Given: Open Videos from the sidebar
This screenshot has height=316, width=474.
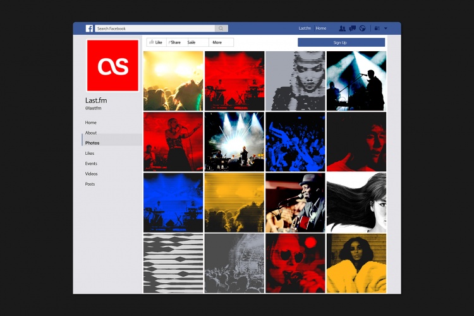Looking at the screenshot, I should (91, 174).
